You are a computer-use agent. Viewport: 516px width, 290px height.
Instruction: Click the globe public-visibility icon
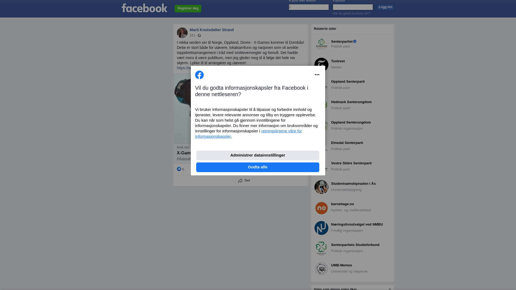click(x=199, y=35)
